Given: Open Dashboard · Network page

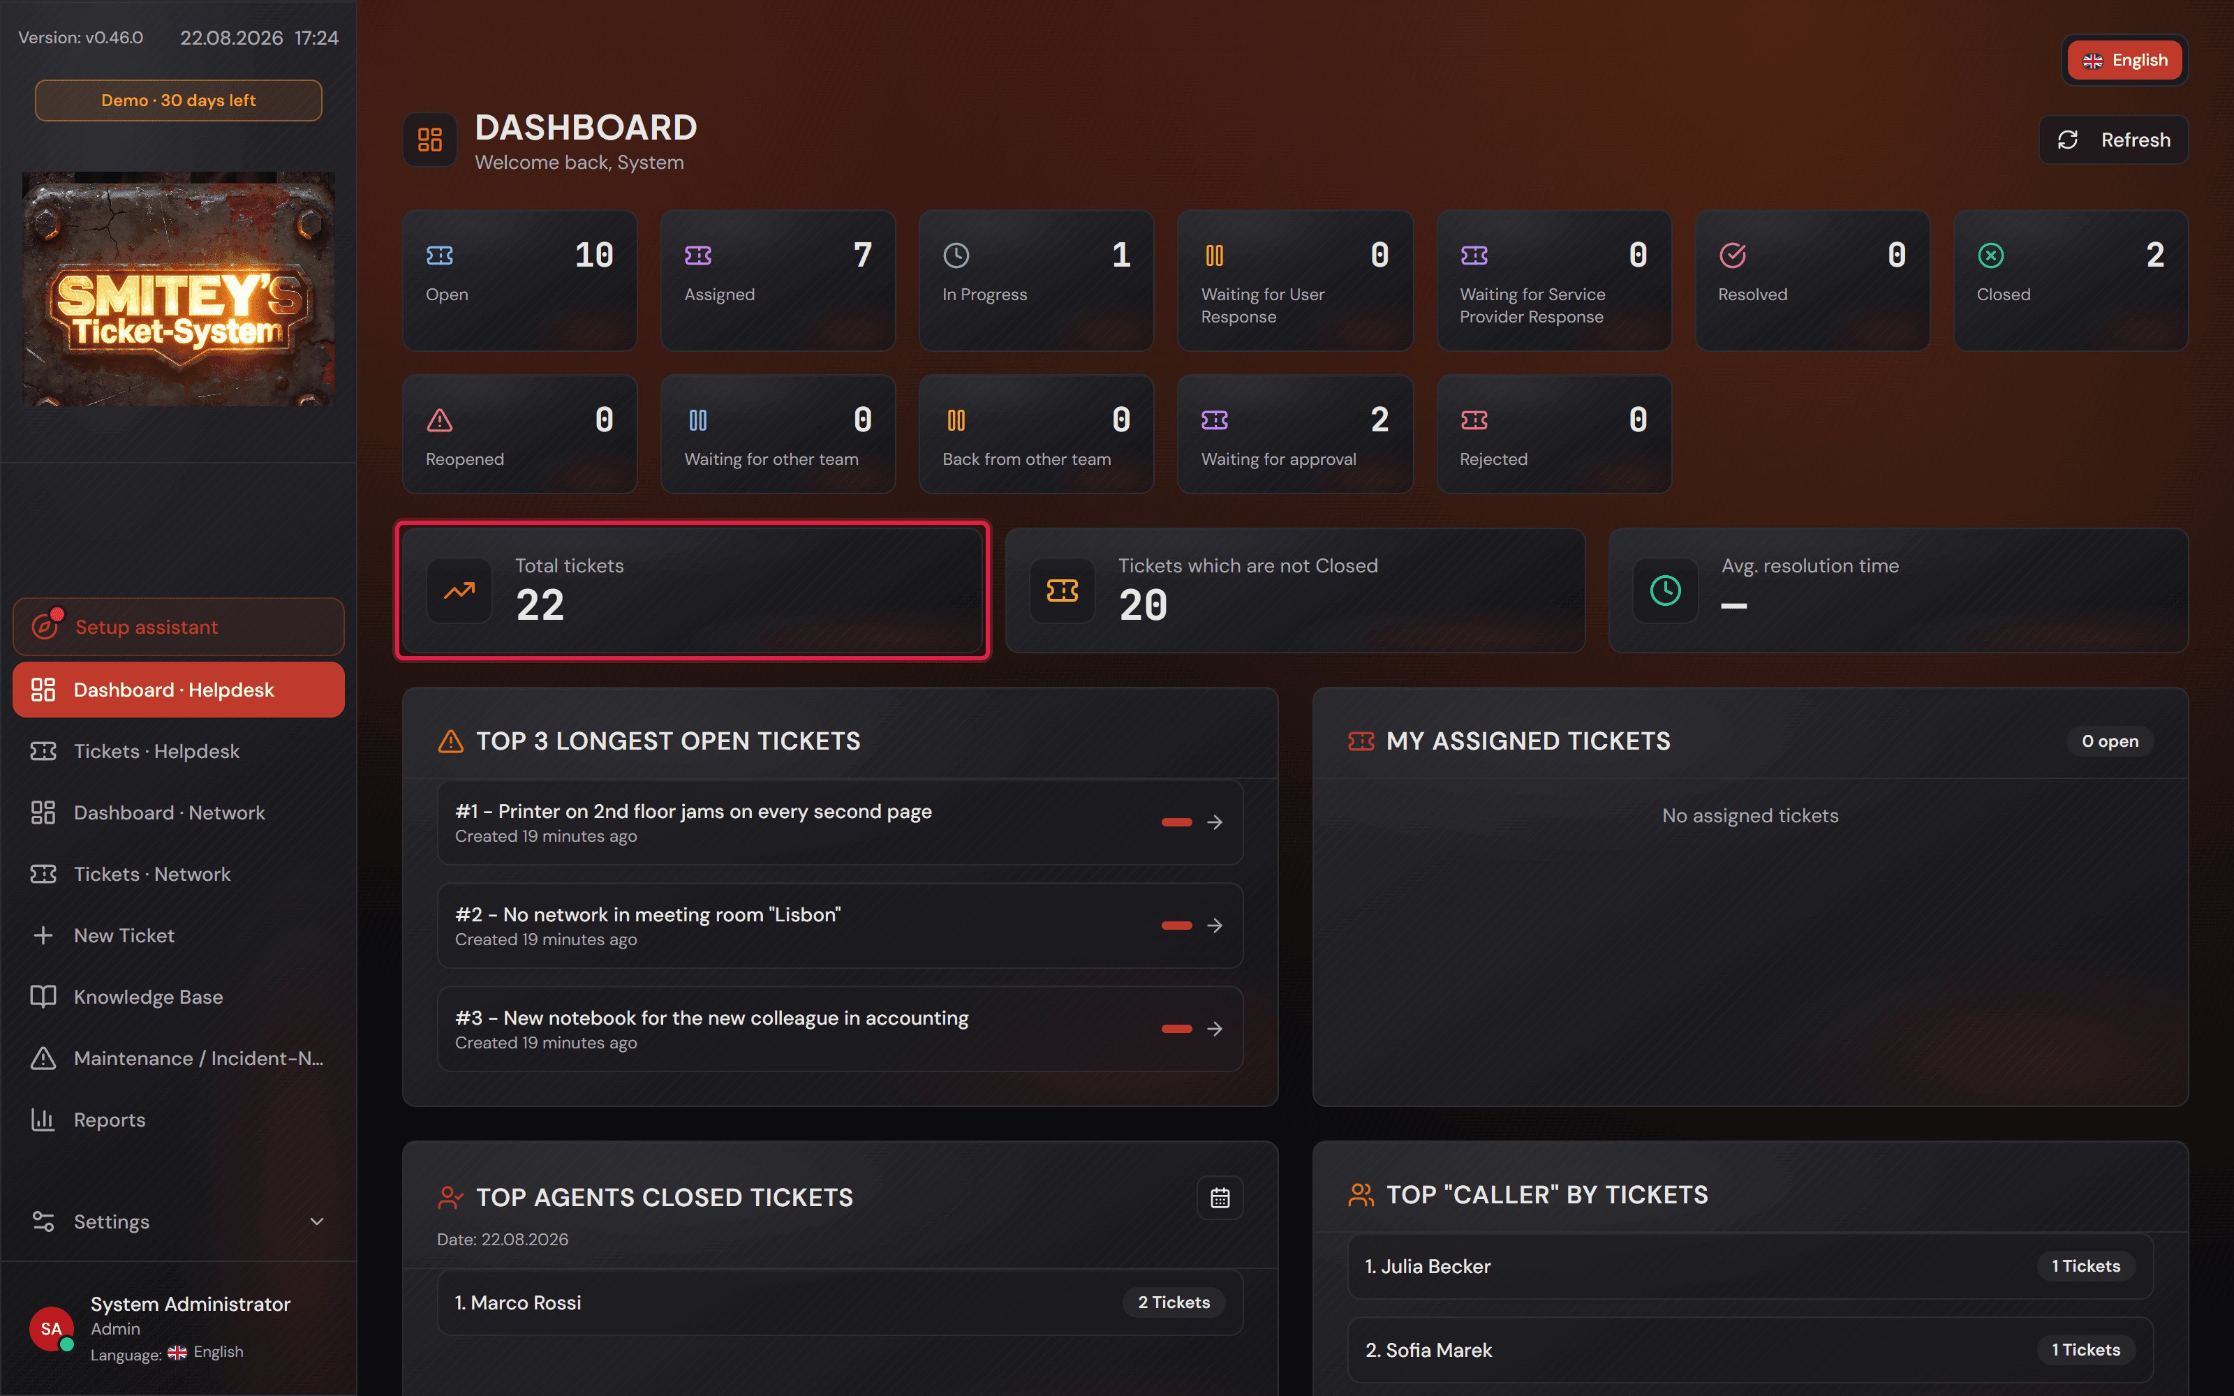Looking at the screenshot, I should click(x=178, y=812).
